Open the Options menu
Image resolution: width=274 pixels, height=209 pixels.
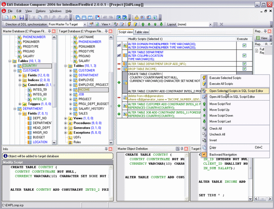[40, 11]
